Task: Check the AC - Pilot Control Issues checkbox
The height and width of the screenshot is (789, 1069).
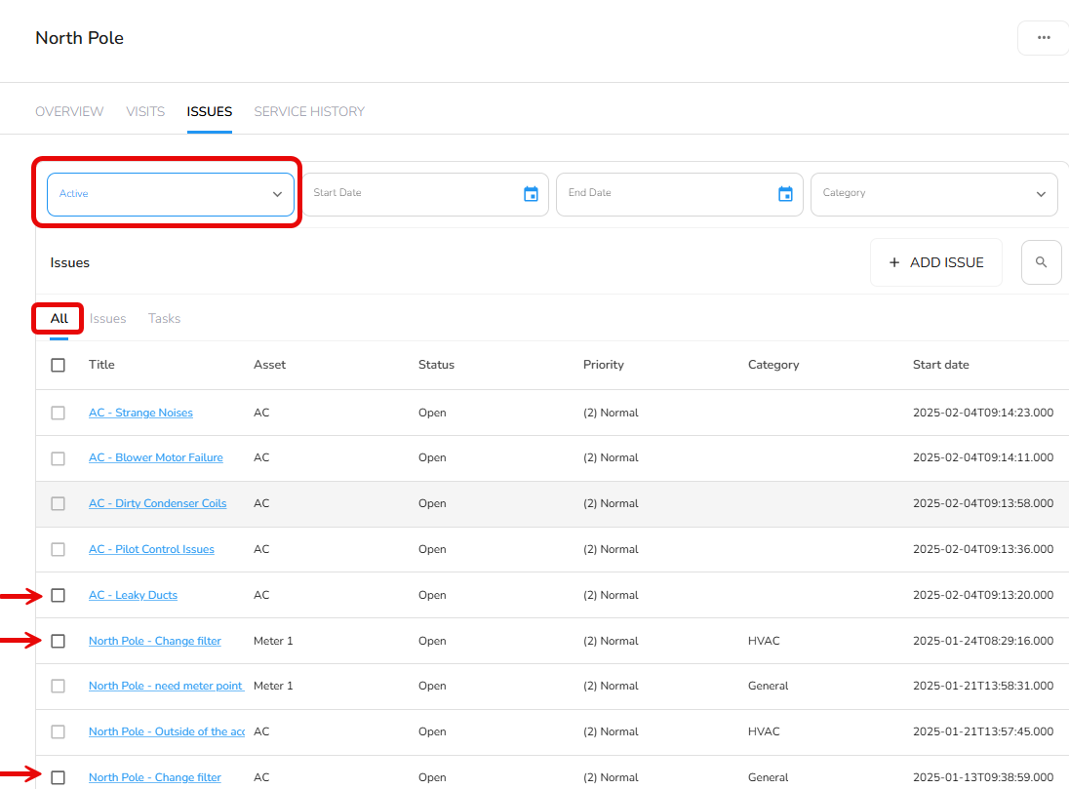Action: click(x=58, y=549)
